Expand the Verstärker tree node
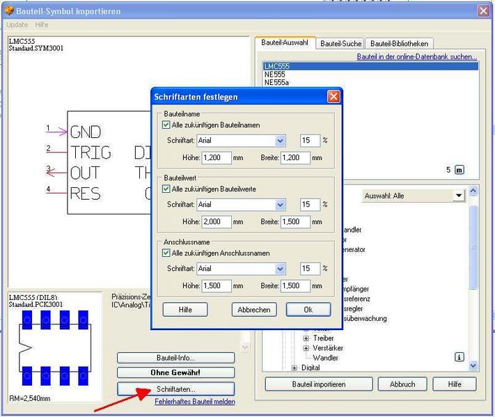 [306, 348]
